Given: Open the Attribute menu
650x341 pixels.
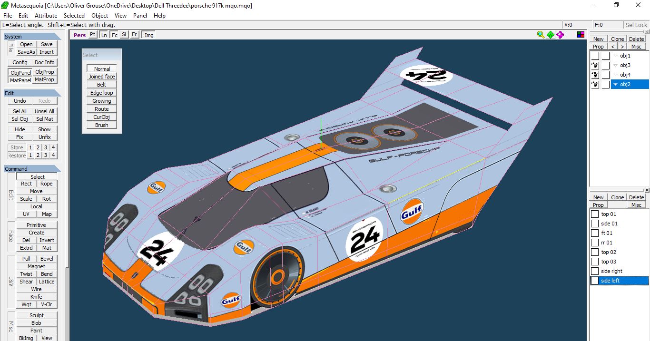Looking at the screenshot, I should (46, 16).
